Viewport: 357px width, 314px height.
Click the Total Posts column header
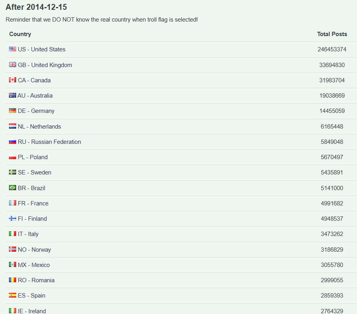332,34
